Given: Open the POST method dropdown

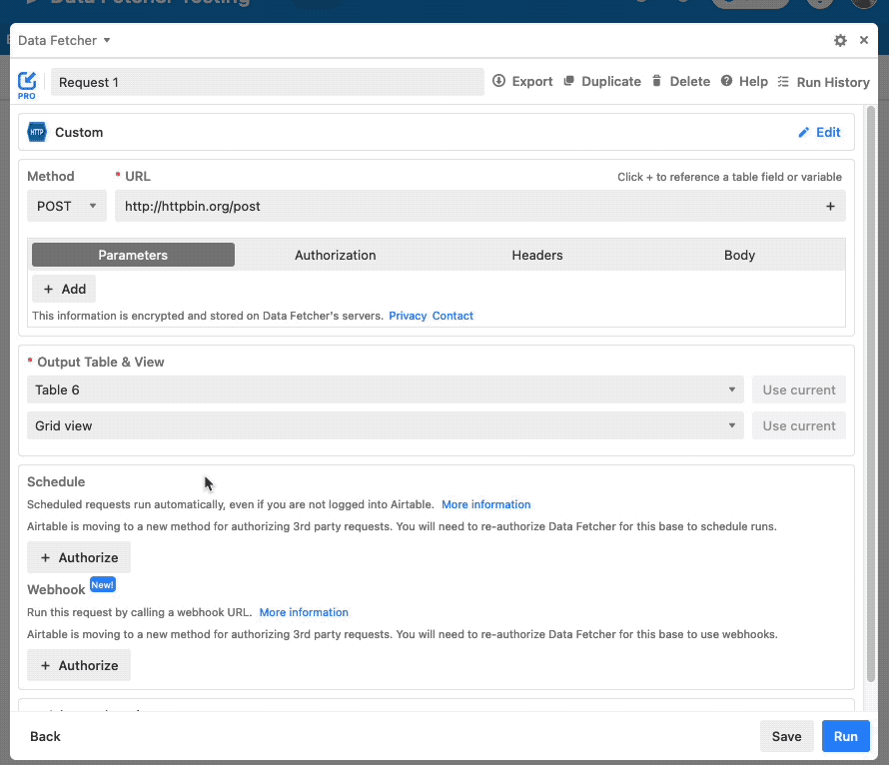Looking at the screenshot, I should point(67,206).
